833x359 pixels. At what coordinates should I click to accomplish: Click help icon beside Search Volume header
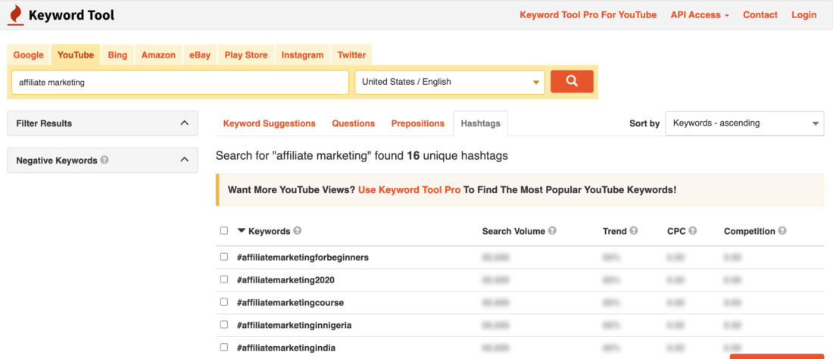(553, 231)
